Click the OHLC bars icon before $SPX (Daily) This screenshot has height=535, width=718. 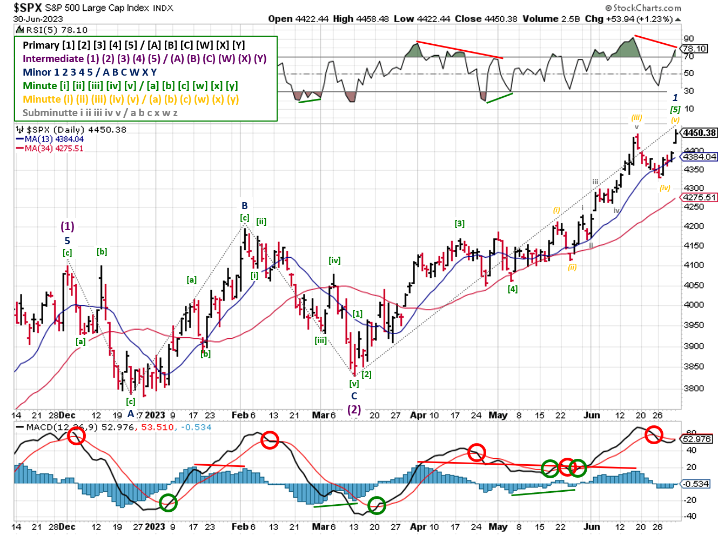[19, 130]
